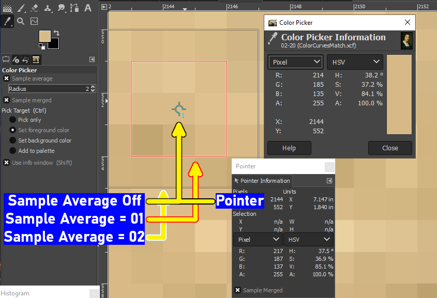Select the Clone stamp tool

click(48, 8)
